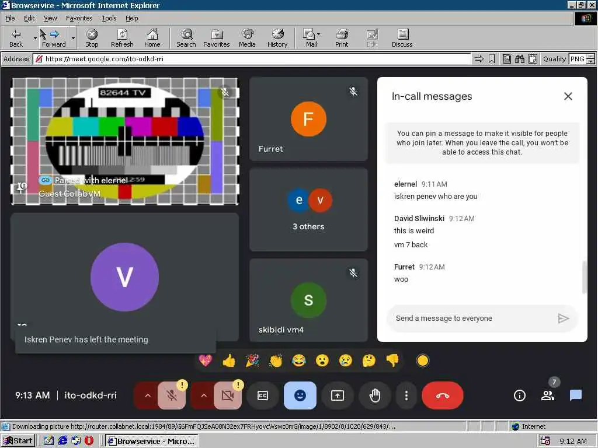Image resolution: width=598 pixels, height=448 pixels.
Task: Click the Windows Start button
Action: tap(18, 441)
